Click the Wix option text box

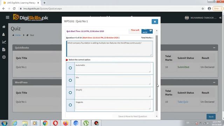(113, 80)
